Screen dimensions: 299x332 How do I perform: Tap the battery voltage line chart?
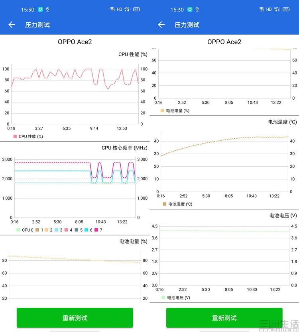pyautogui.click(x=224, y=255)
